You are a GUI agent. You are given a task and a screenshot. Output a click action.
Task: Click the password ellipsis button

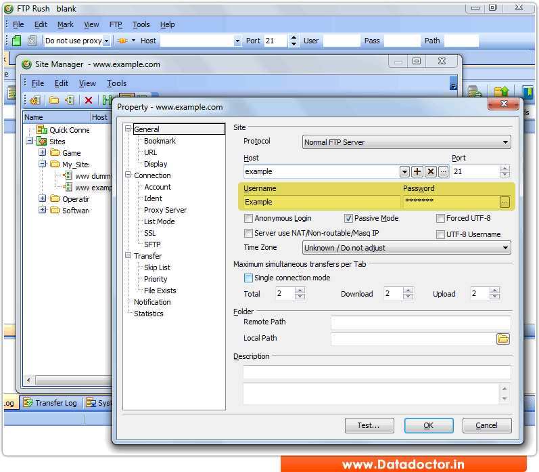505,202
